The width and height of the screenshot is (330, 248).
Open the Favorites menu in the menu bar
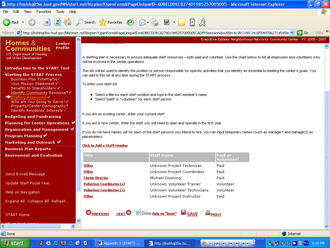pyautogui.click(x=44, y=12)
